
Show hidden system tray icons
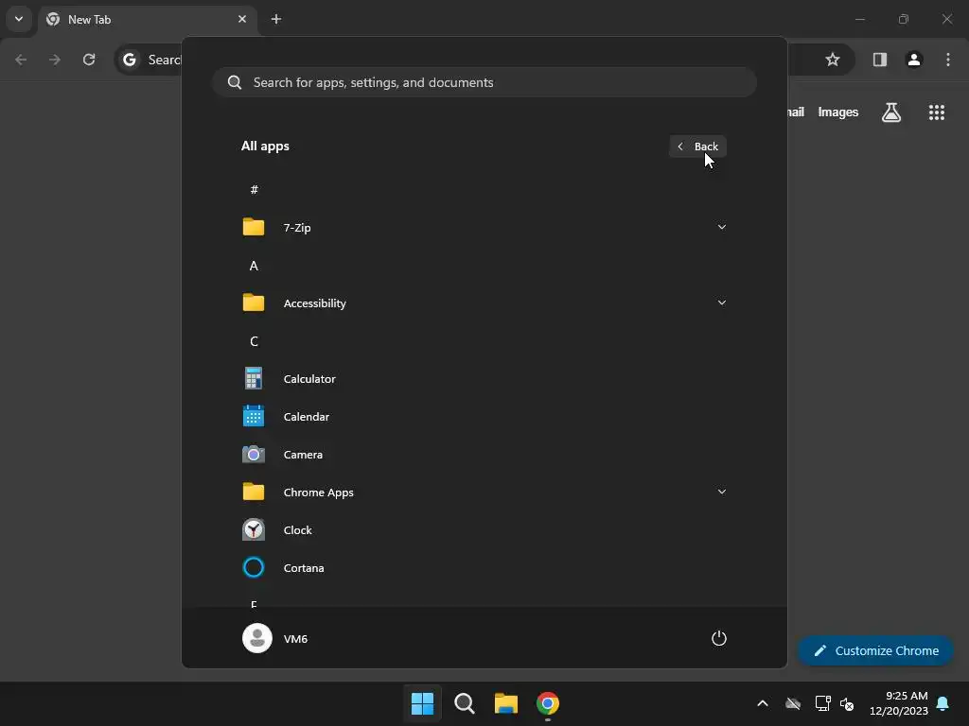click(763, 703)
